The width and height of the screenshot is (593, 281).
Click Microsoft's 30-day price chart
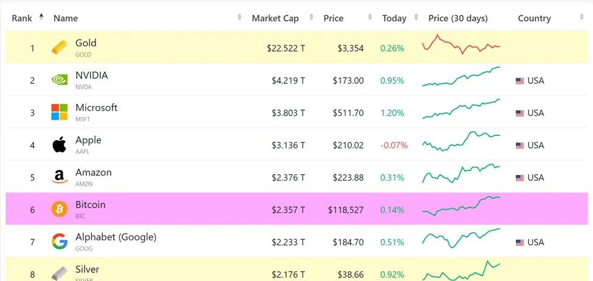tap(461, 109)
